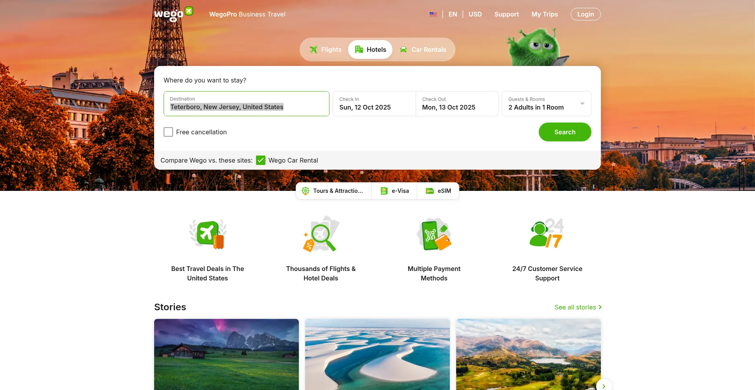Click the US flag icon
This screenshot has width=755, height=390.
[433, 14]
